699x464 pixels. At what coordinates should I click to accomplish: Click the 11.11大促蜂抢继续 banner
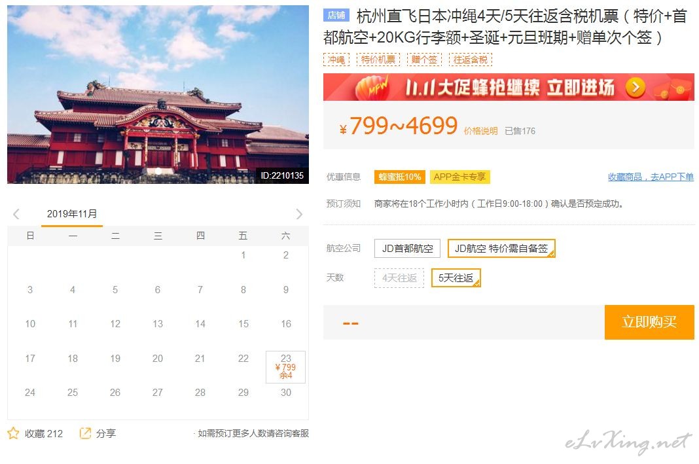click(509, 87)
